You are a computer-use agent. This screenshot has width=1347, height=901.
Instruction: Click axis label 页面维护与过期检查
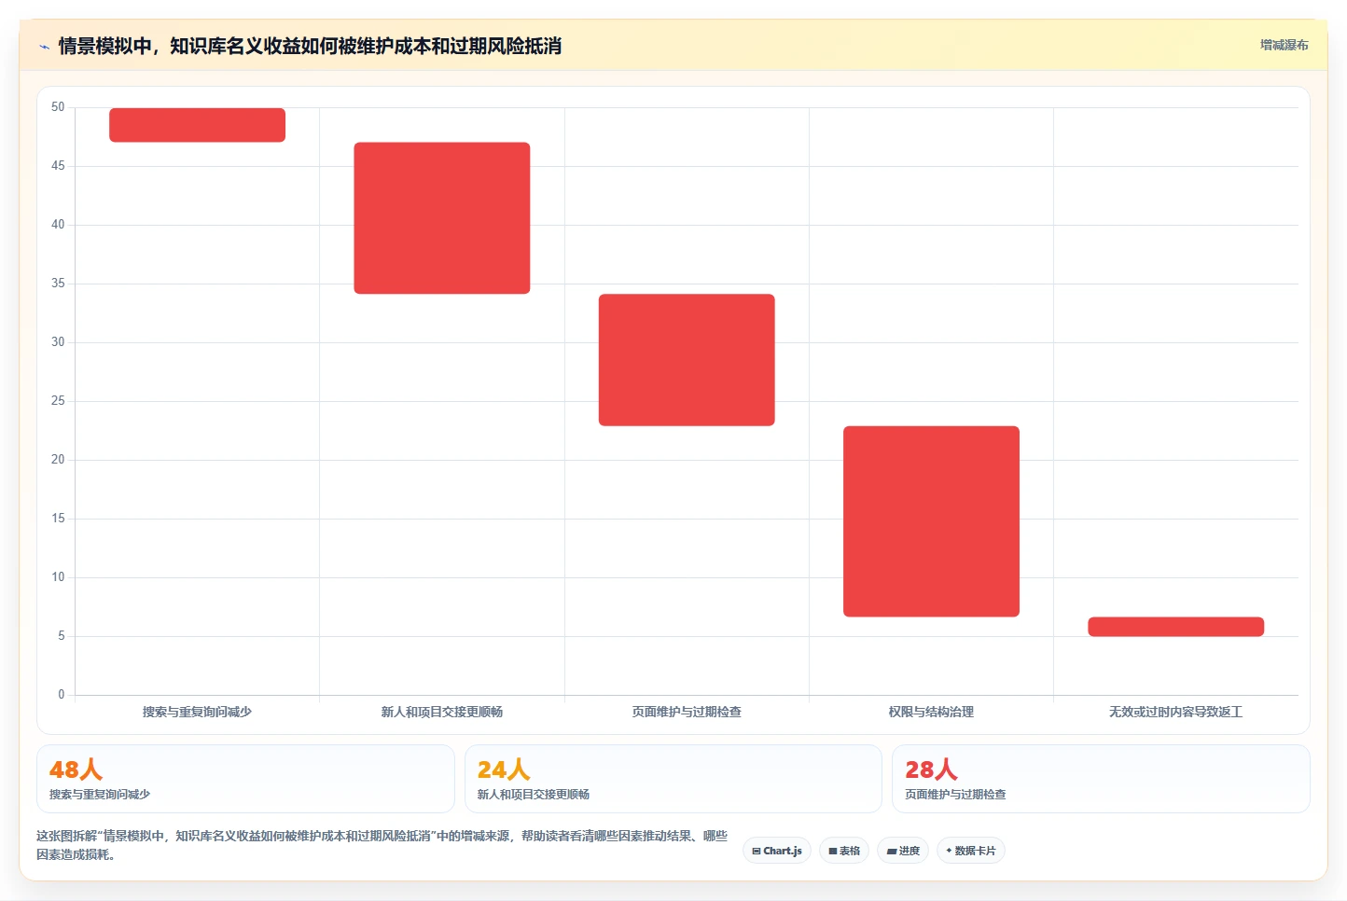687,712
